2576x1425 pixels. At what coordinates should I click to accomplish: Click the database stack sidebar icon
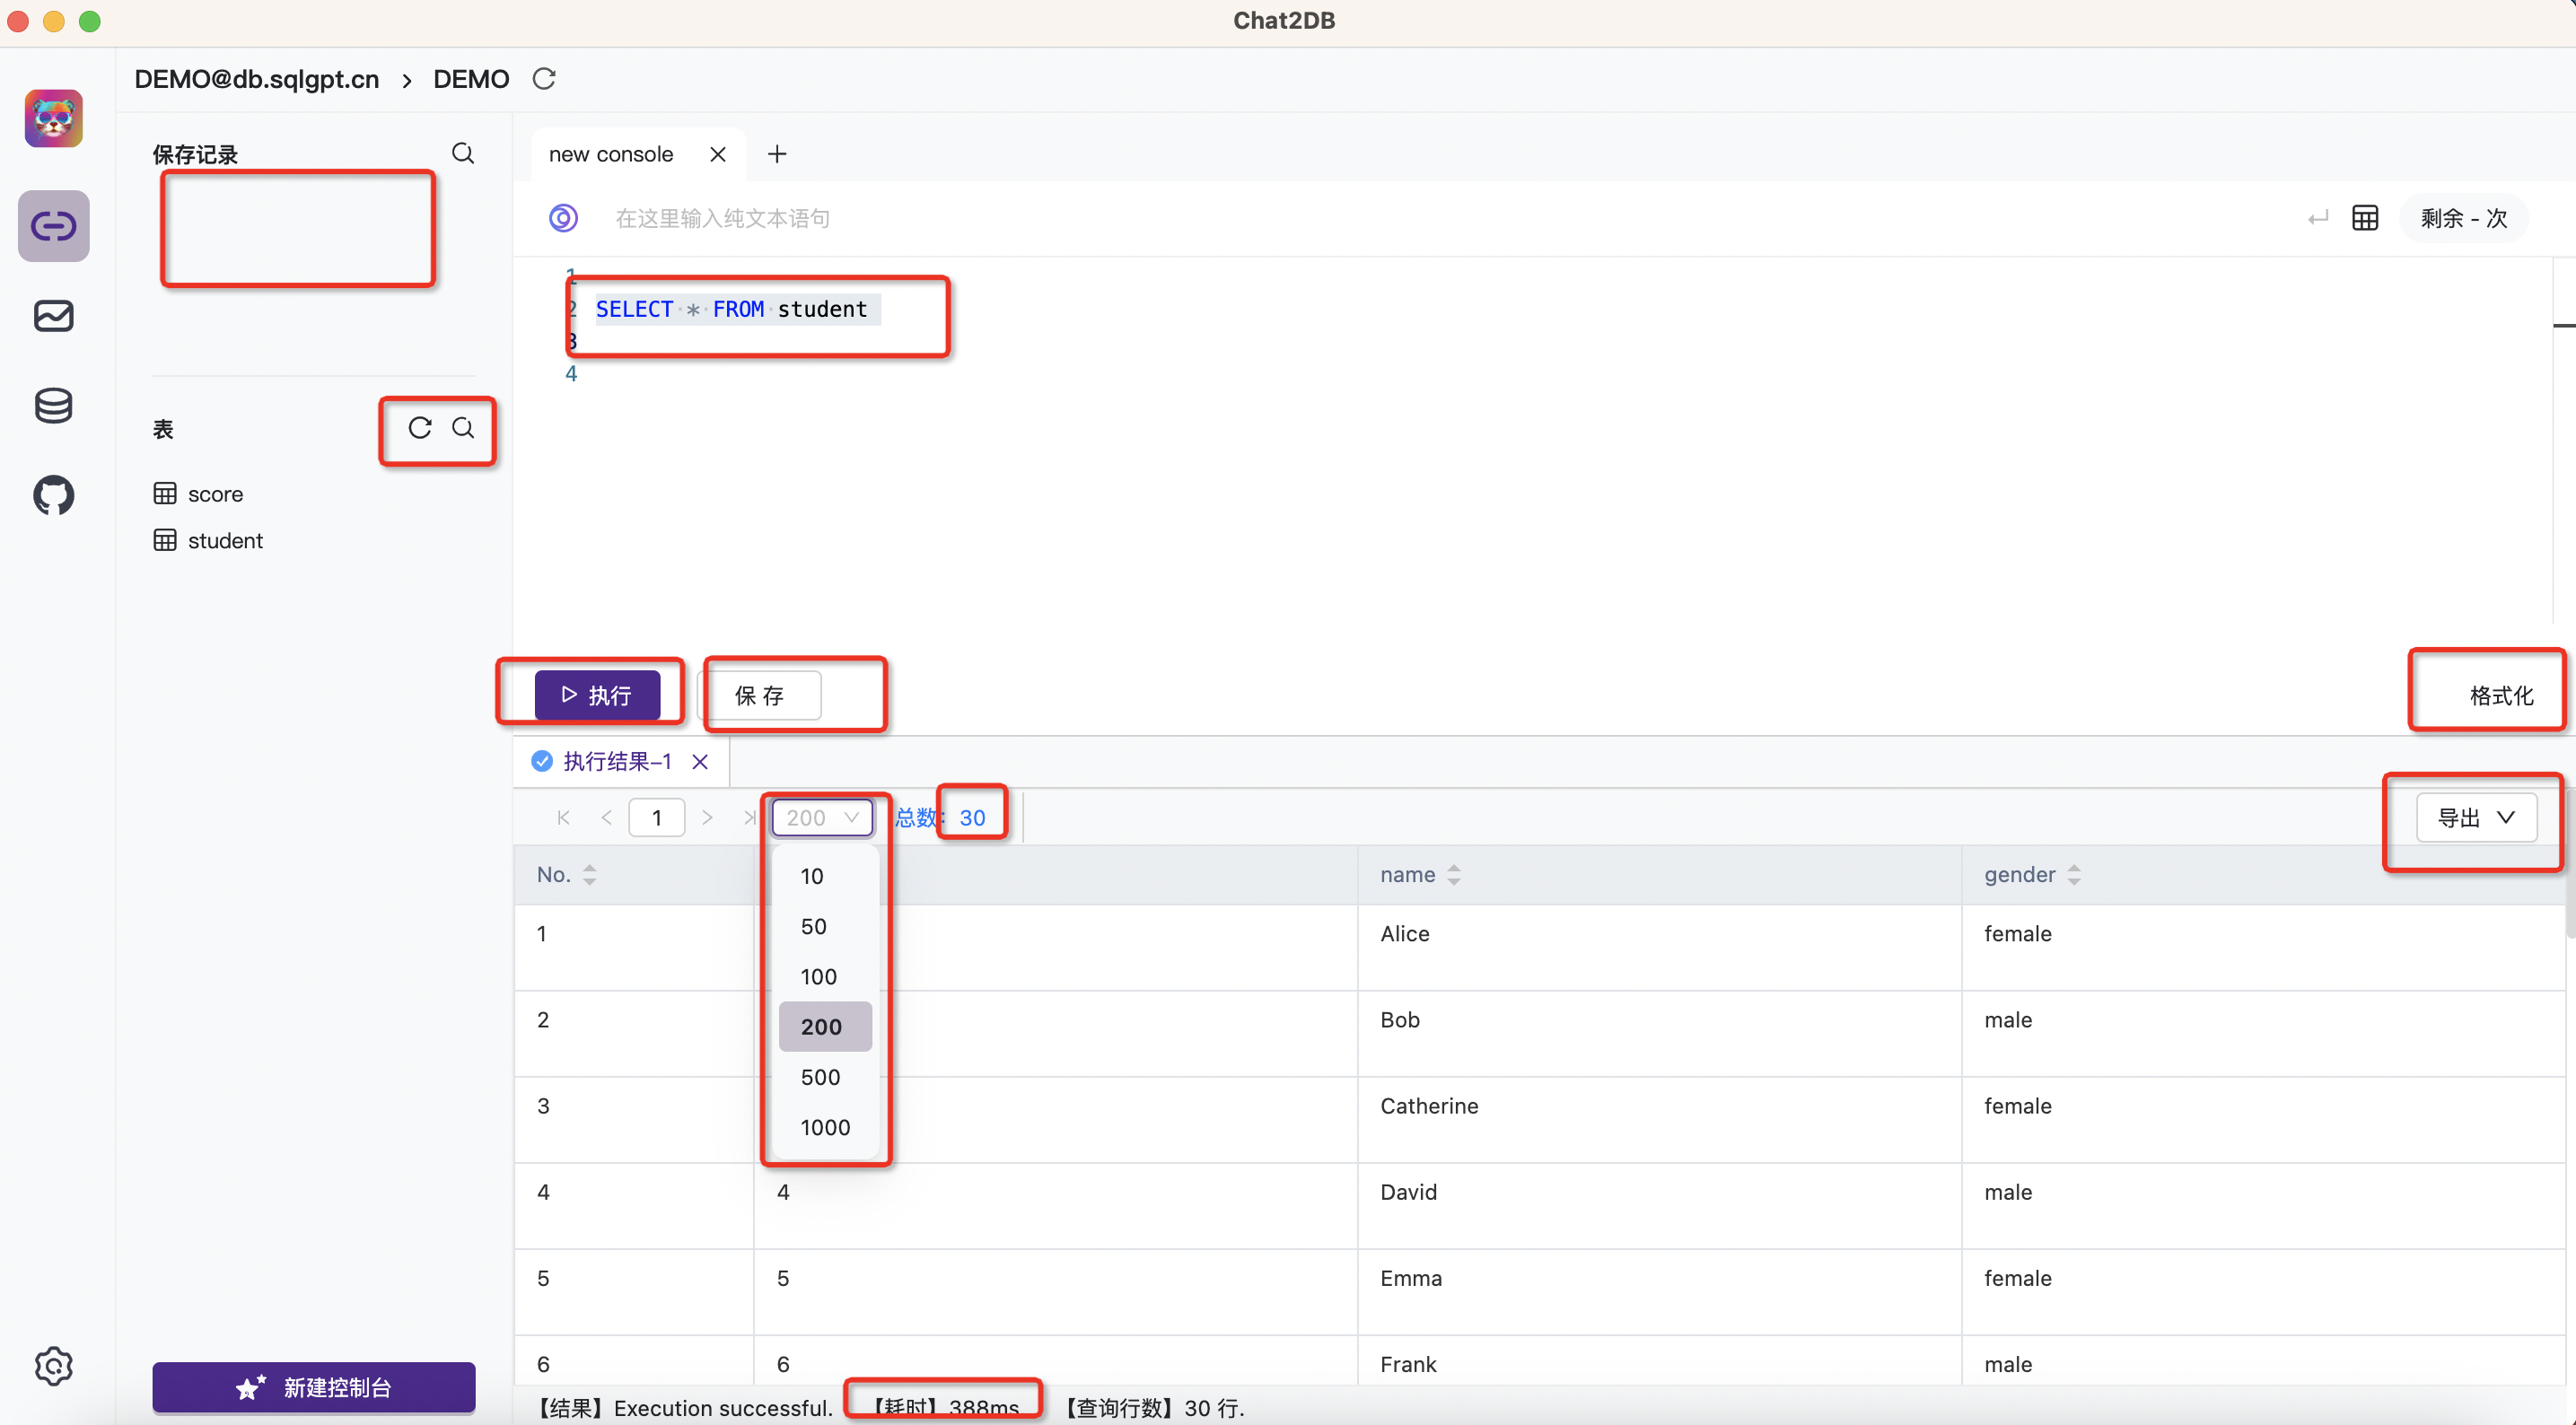(54, 405)
